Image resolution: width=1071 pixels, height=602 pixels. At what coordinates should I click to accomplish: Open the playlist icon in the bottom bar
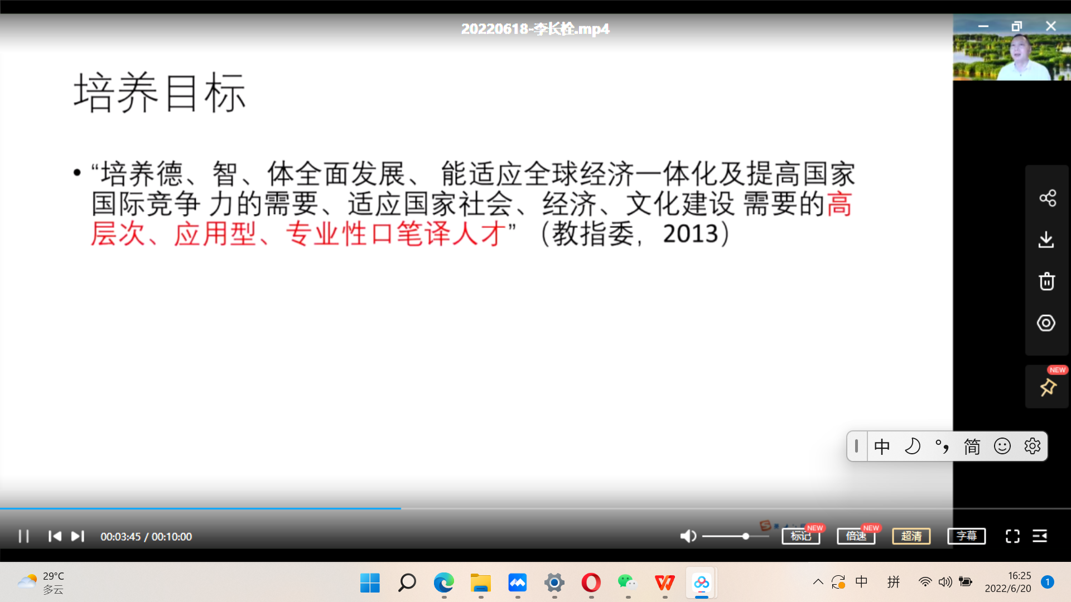[1040, 536]
